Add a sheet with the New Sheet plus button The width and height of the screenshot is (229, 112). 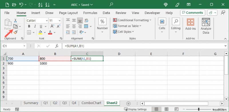(128, 103)
